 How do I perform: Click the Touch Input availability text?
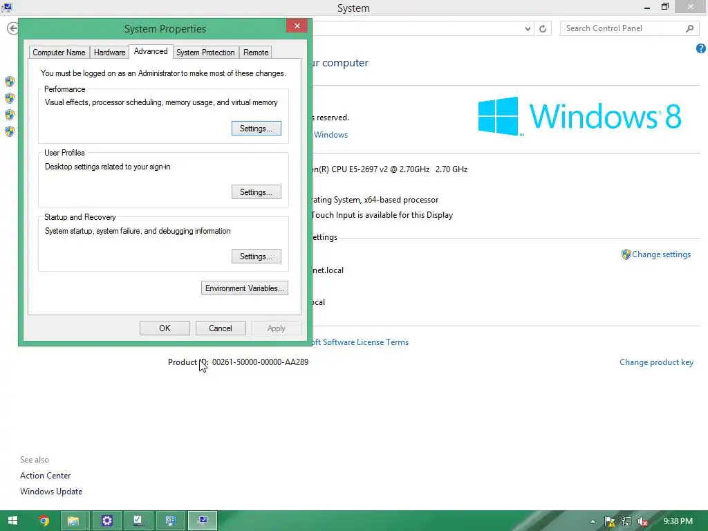coord(382,215)
